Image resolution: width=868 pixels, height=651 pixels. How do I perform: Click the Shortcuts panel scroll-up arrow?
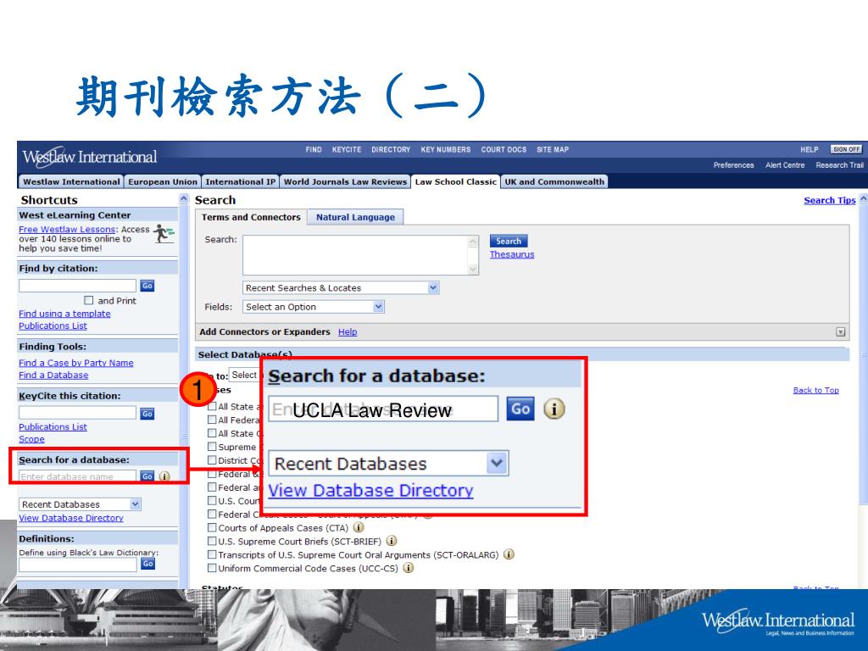[184, 198]
